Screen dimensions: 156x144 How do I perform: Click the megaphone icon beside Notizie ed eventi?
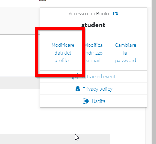coord(75,76)
